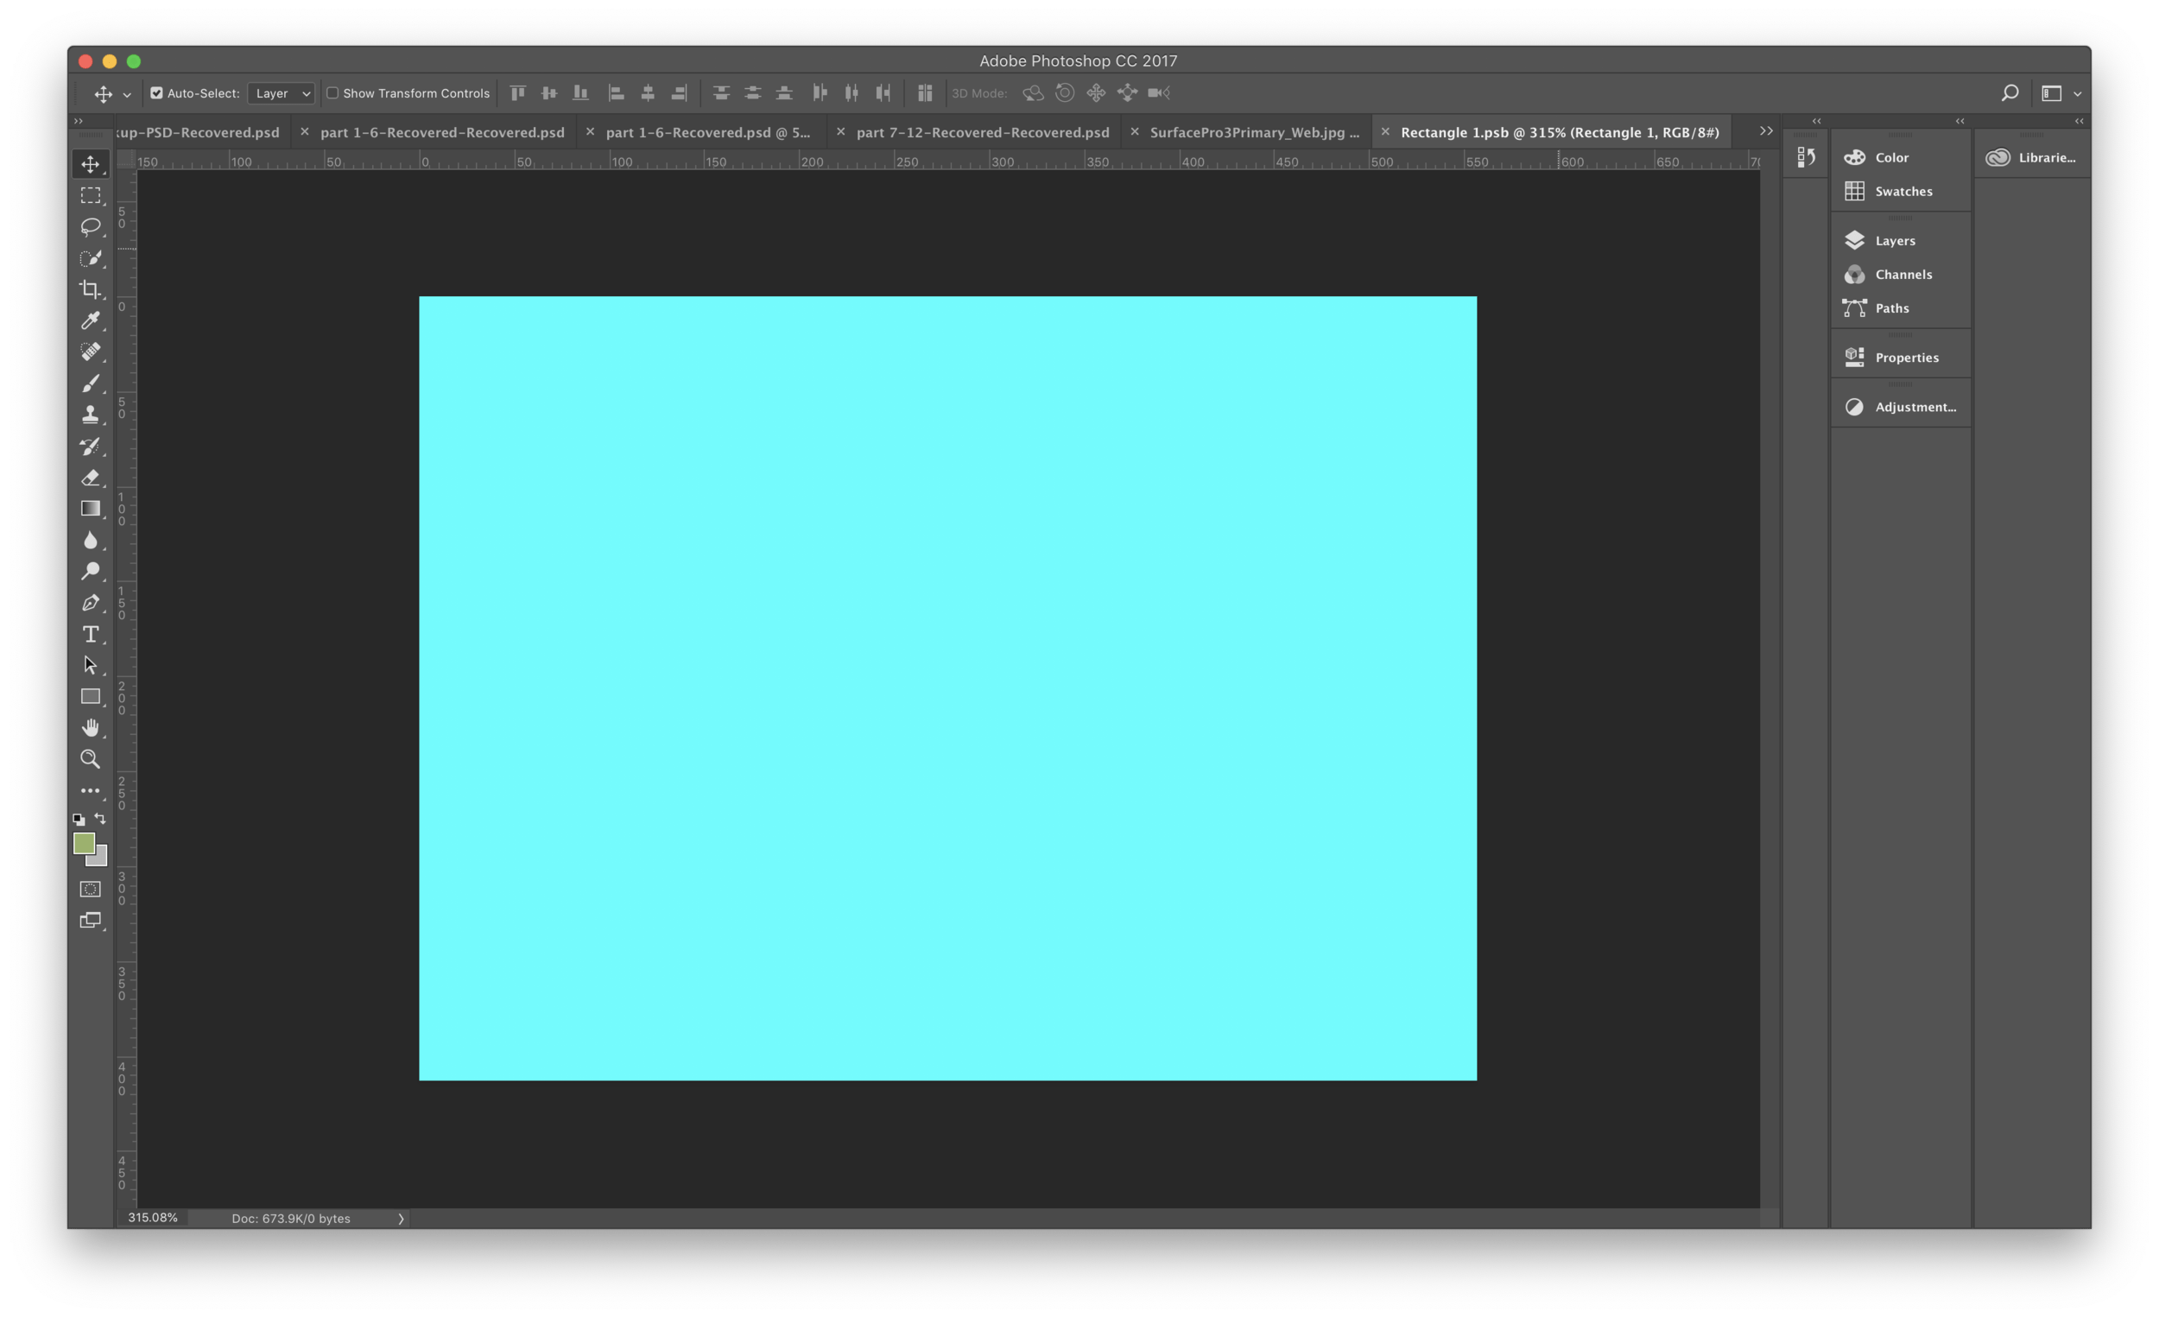Activate the Zoom tool
The height and width of the screenshot is (1318, 2159).
click(91, 759)
